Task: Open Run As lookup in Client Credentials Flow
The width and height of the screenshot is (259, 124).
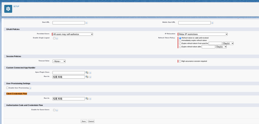Action: 87,98
